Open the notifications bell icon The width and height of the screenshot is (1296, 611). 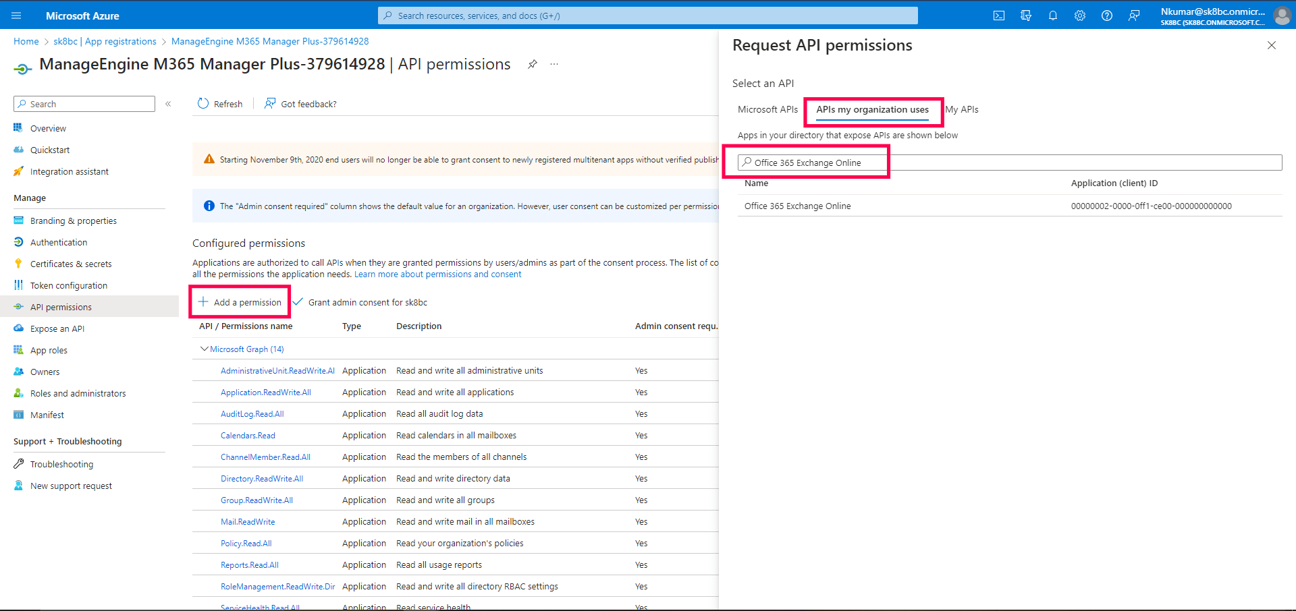click(x=1053, y=16)
